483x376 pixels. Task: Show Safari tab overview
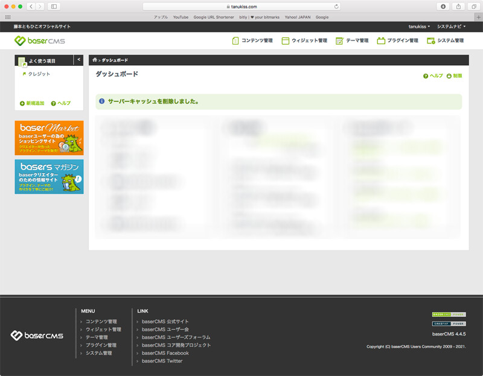tap(474, 7)
